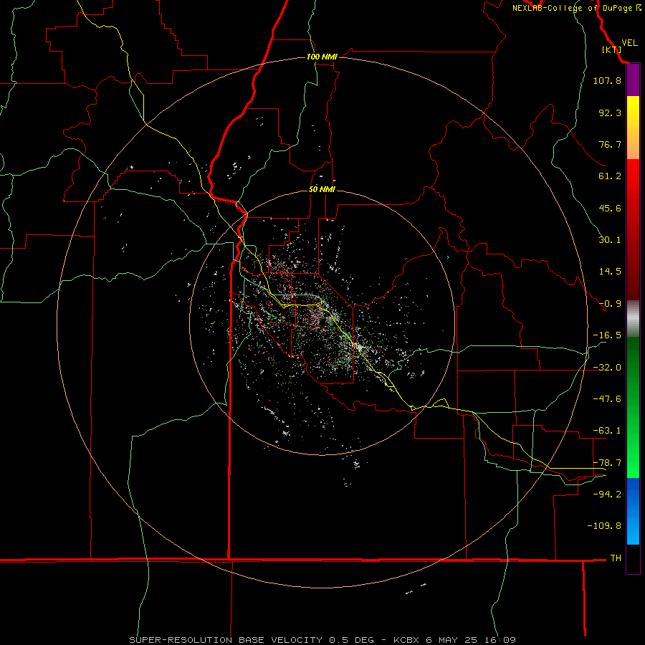Click the [KT] units label
The width and height of the screenshot is (645, 645).
click(611, 49)
